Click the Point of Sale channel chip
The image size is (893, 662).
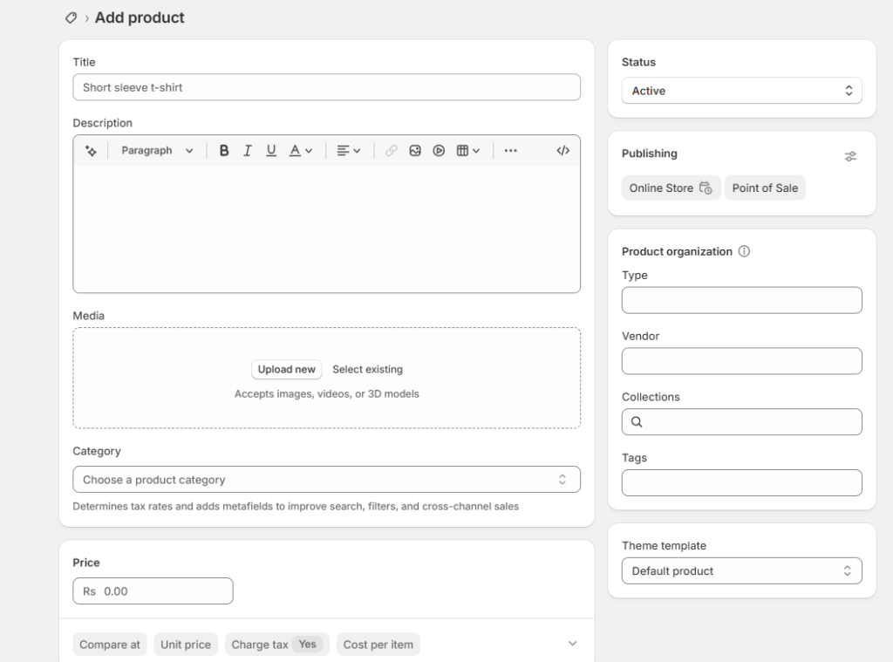click(765, 188)
